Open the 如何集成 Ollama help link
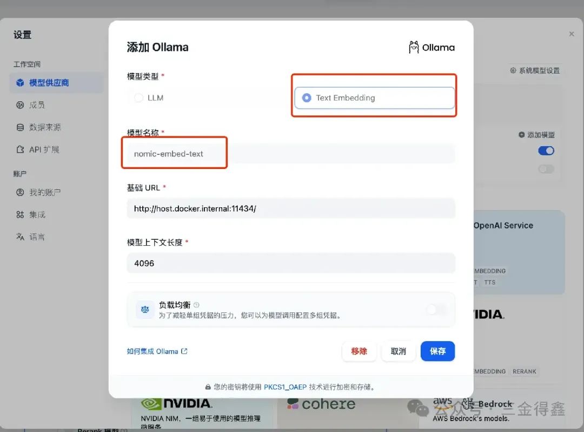The height and width of the screenshot is (432, 584). [x=157, y=351]
